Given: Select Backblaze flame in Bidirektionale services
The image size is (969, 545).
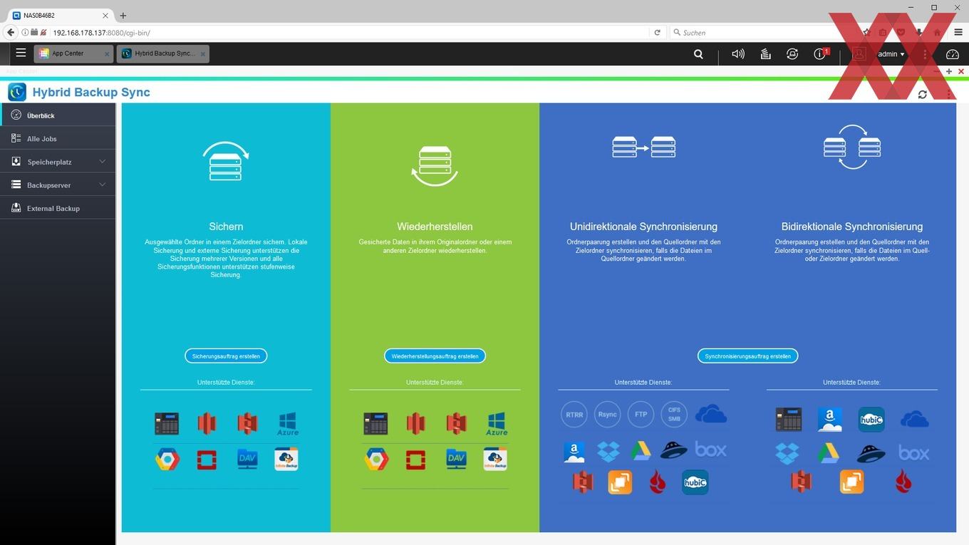Looking at the screenshot, I should (x=904, y=482).
